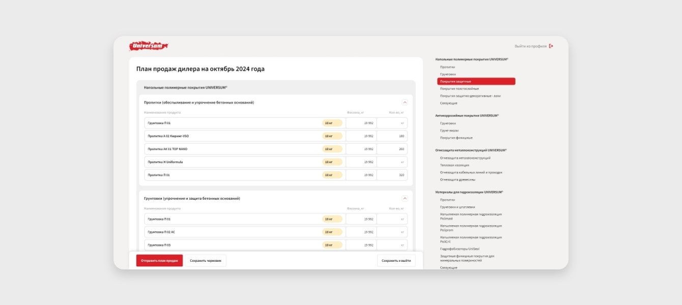682x305 pixels.
Task: Open Грунт-эмали in sidebar
Action: point(449,130)
